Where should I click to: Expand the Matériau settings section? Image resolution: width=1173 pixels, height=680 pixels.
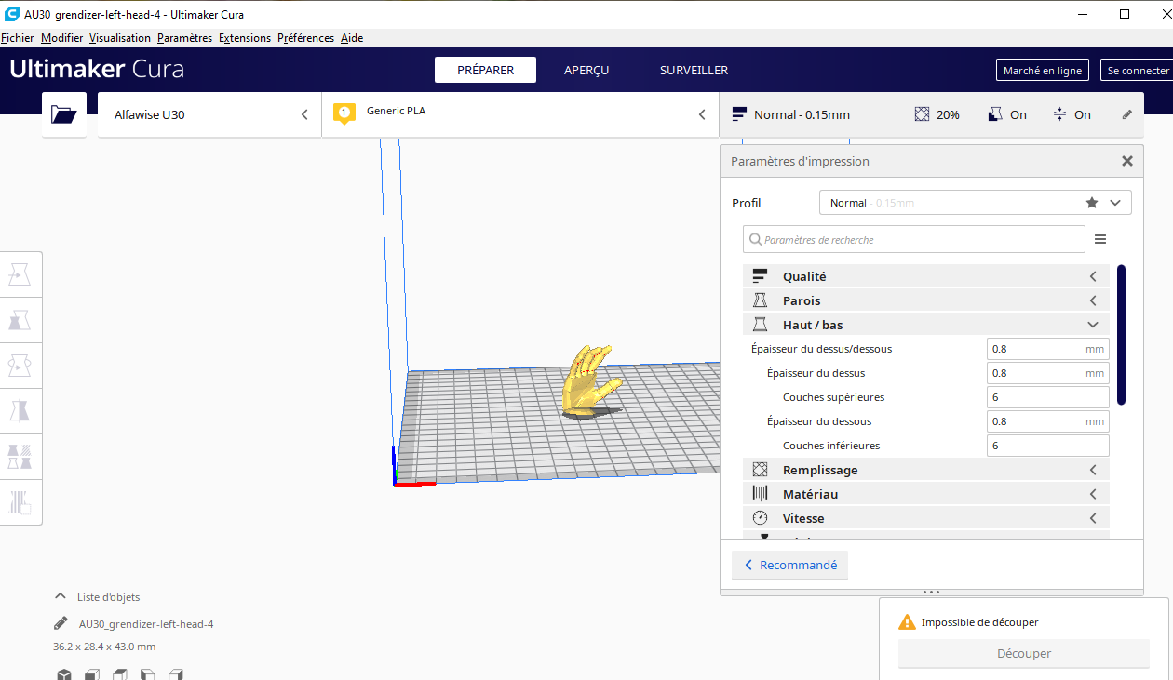926,494
